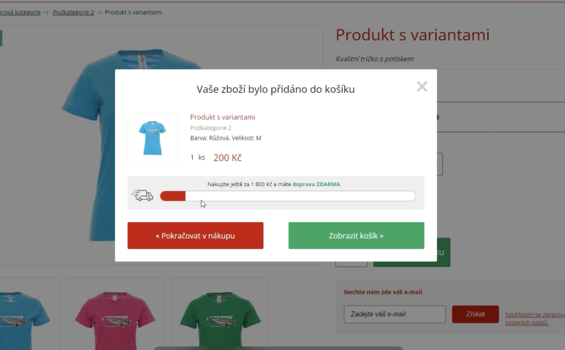This screenshot has height=350, width=565.
Task: Click the '200 Kč' price in popup
Action: pyautogui.click(x=227, y=158)
